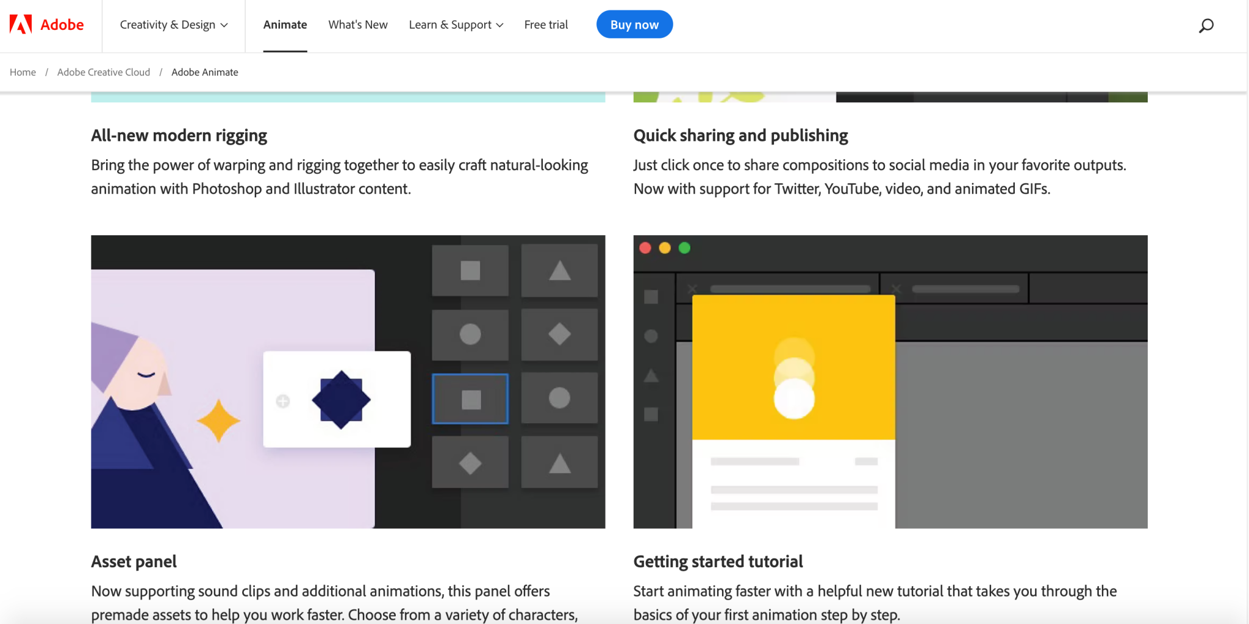Click the yellow four-point star in illustration

(218, 420)
